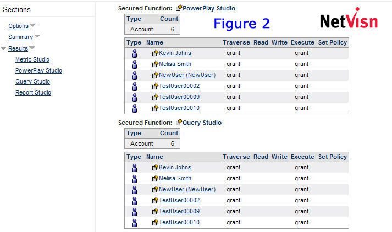Click link icon beside NewUser in Query Studio table

(155, 189)
